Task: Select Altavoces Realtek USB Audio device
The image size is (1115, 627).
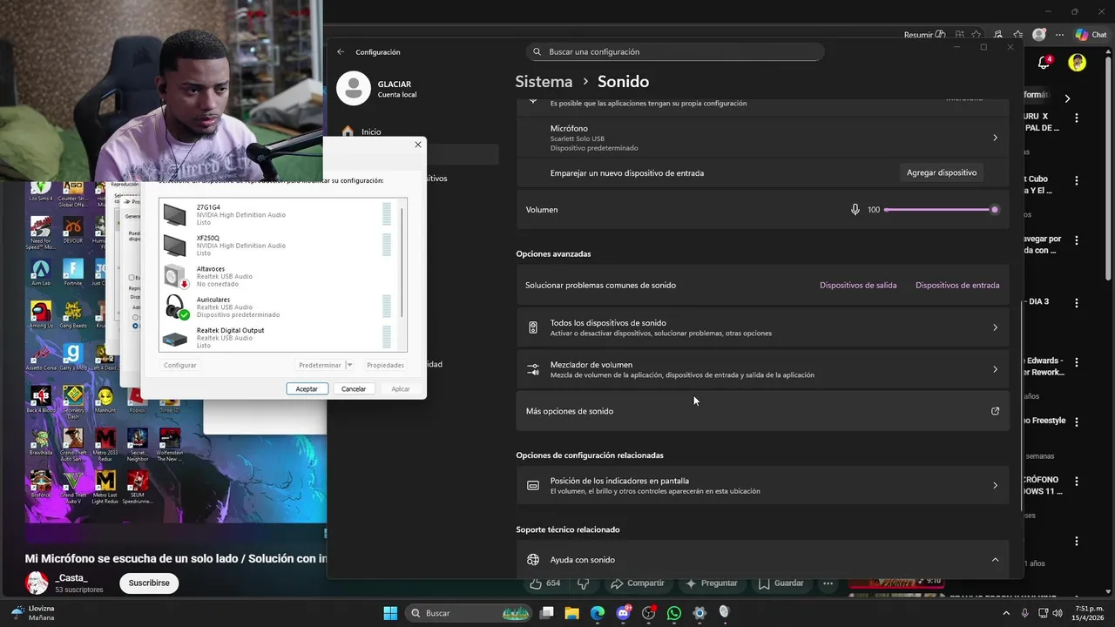Action: [x=279, y=276]
